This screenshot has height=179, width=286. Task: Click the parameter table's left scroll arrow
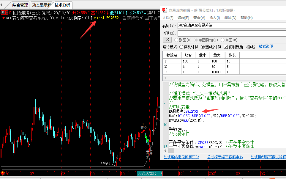coord(165,78)
